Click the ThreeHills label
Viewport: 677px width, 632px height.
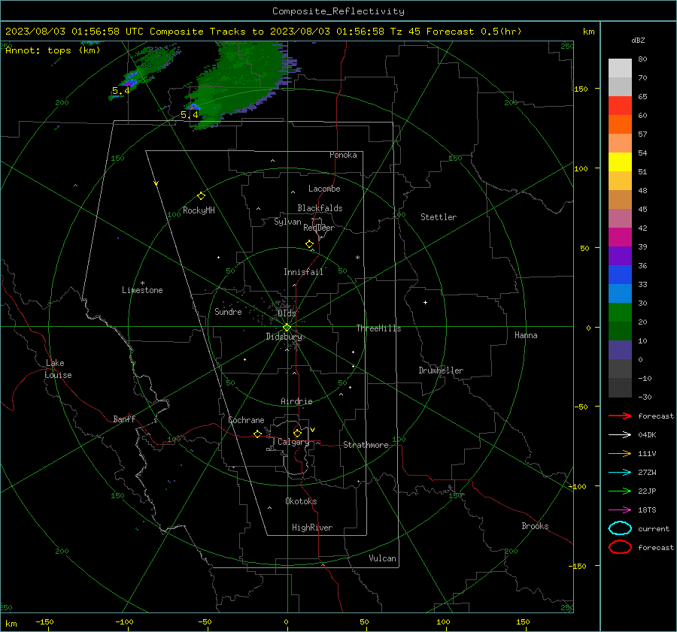pyautogui.click(x=378, y=328)
